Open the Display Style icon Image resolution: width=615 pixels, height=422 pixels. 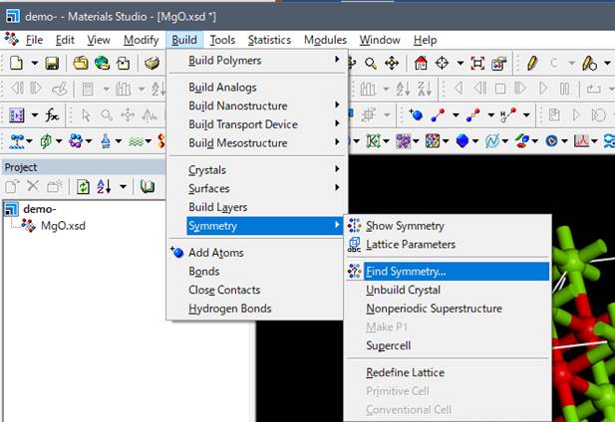(498, 63)
